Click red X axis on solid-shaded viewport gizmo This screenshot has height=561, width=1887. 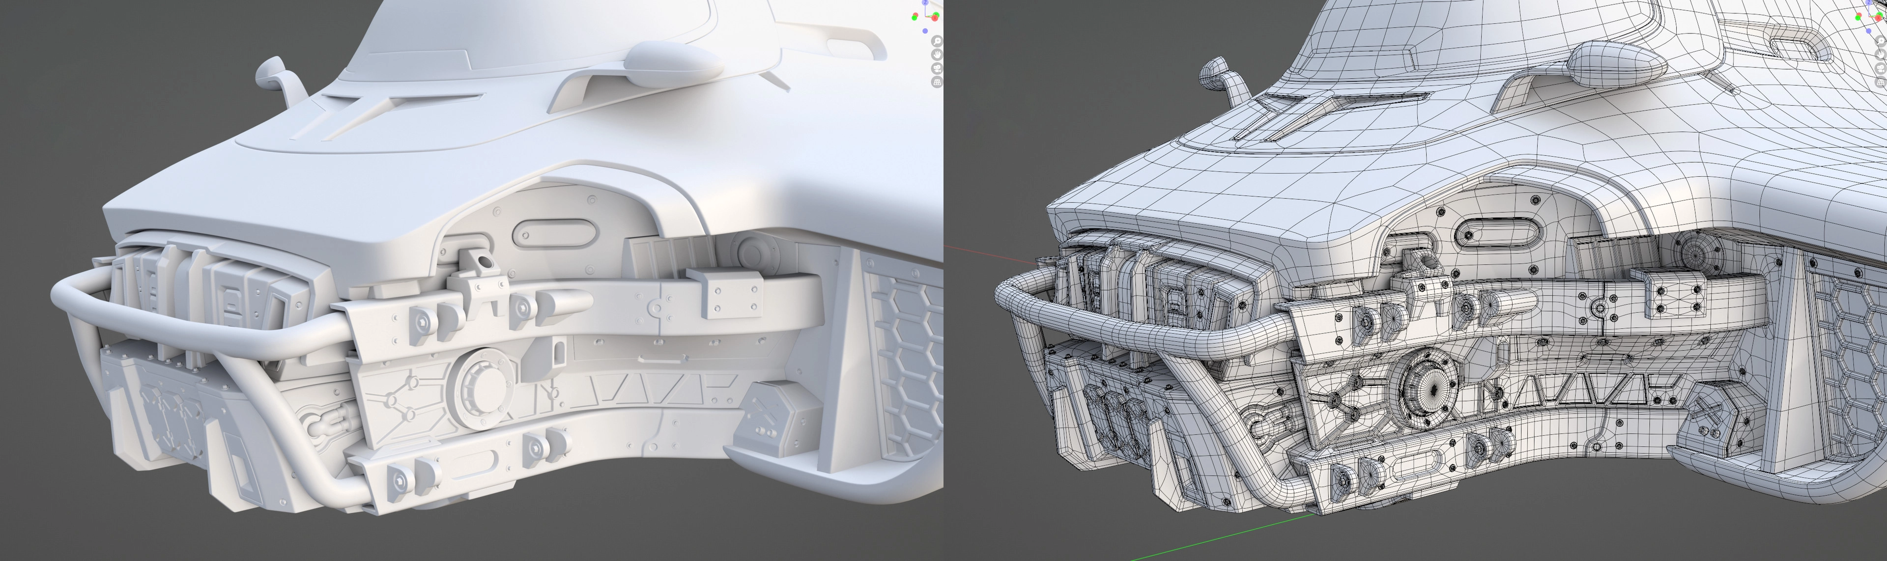pos(936,18)
